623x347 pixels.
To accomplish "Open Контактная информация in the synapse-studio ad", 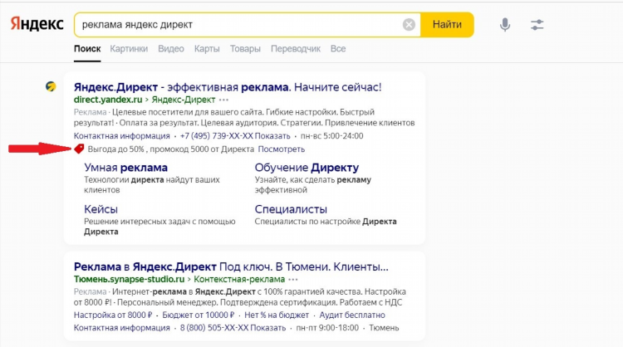I will tap(121, 328).
